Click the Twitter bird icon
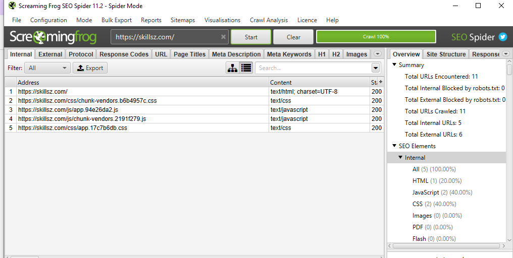The width and height of the screenshot is (513, 258). pos(502,37)
